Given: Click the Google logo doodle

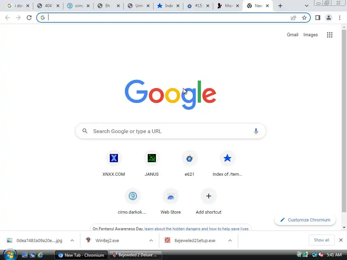Looking at the screenshot, I should [170, 94].
